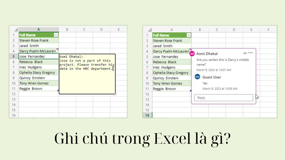Viewport: 285px width, 160px height.
Task: Click Full Name header cell in left sheet
Action: (x=38, y=35)
